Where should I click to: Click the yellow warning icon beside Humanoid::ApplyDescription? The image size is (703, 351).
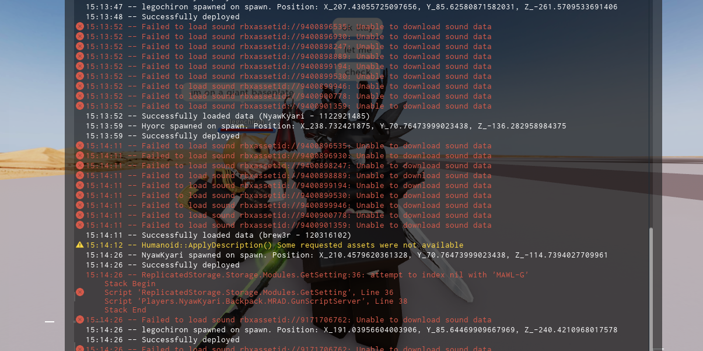[80, 245]
